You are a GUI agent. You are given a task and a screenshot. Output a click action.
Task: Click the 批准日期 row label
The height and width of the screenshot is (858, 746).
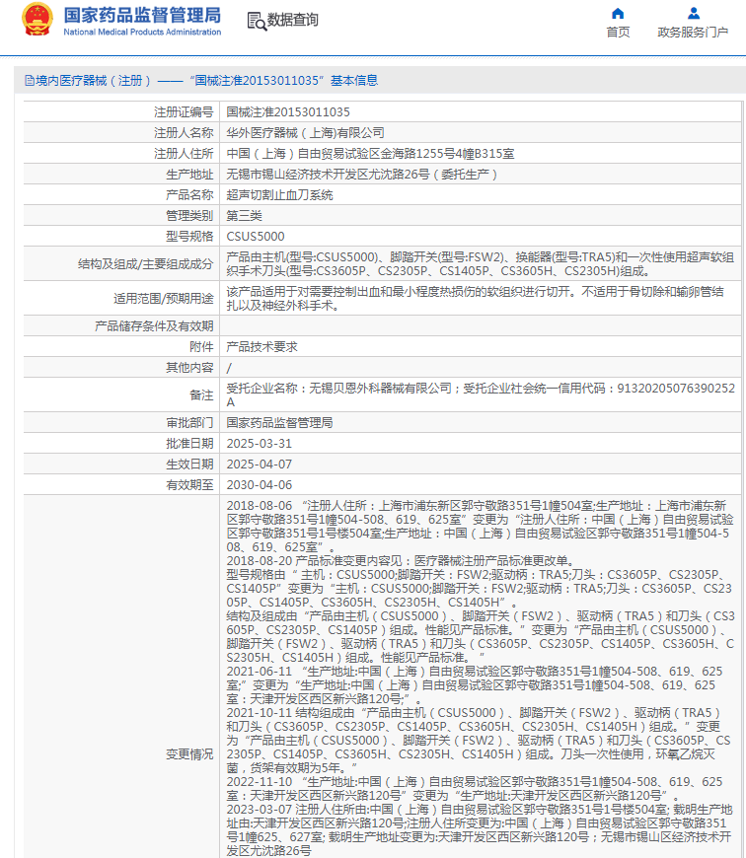pyautogui.click(x=189, y=444)
